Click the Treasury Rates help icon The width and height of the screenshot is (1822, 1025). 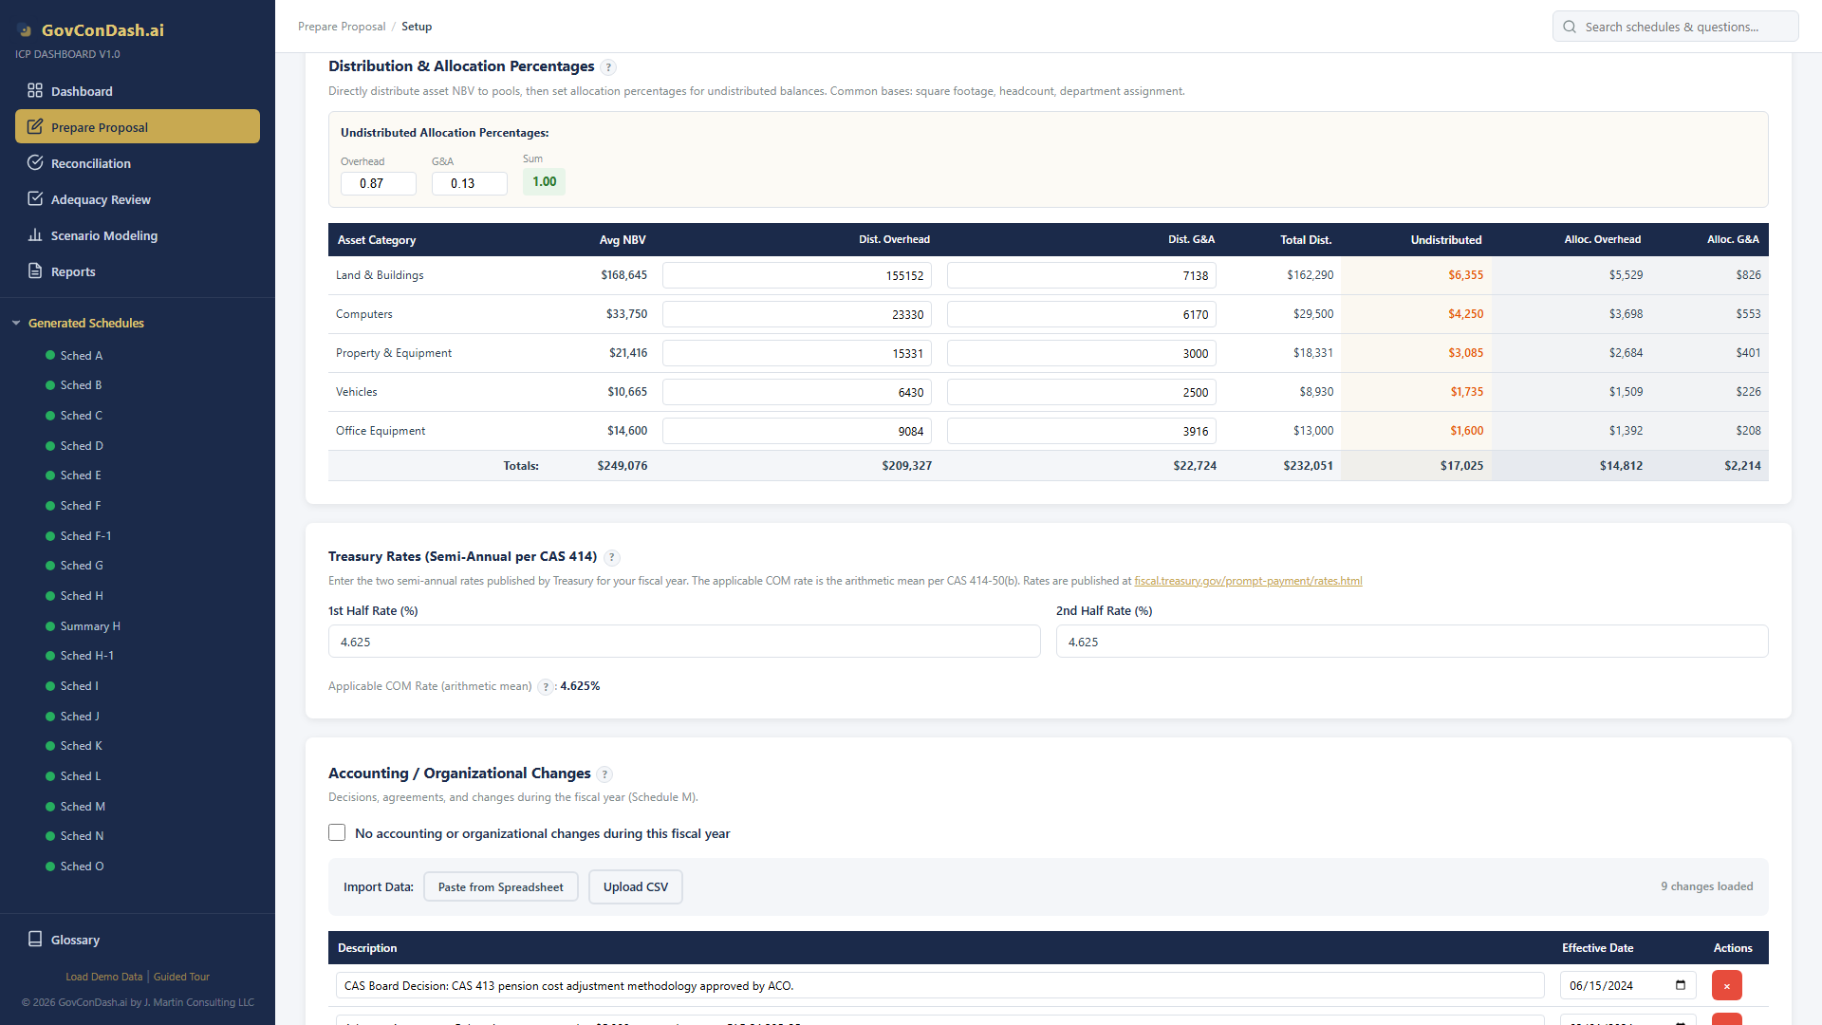coord(612,557)
